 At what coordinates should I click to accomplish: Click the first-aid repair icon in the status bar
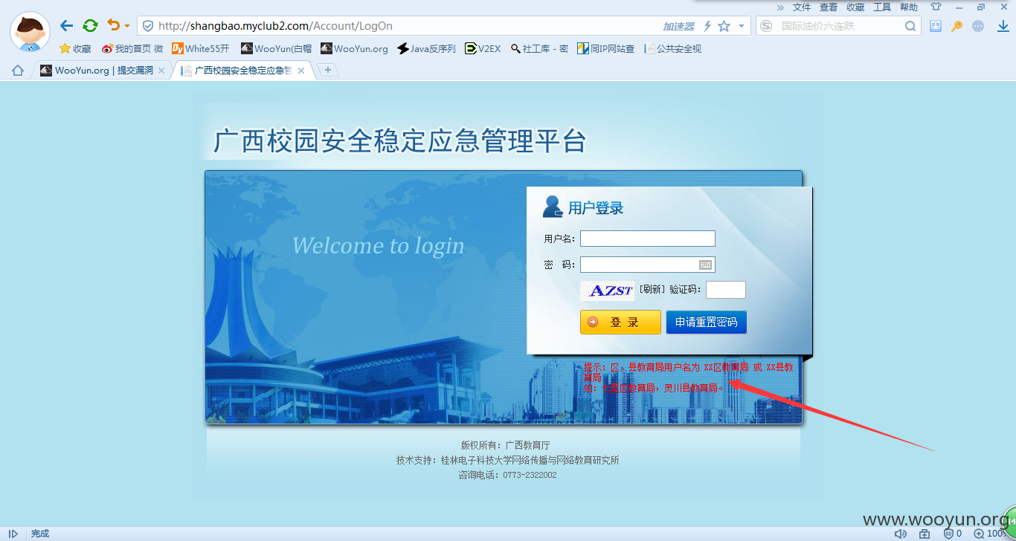[x=925, y=534]
